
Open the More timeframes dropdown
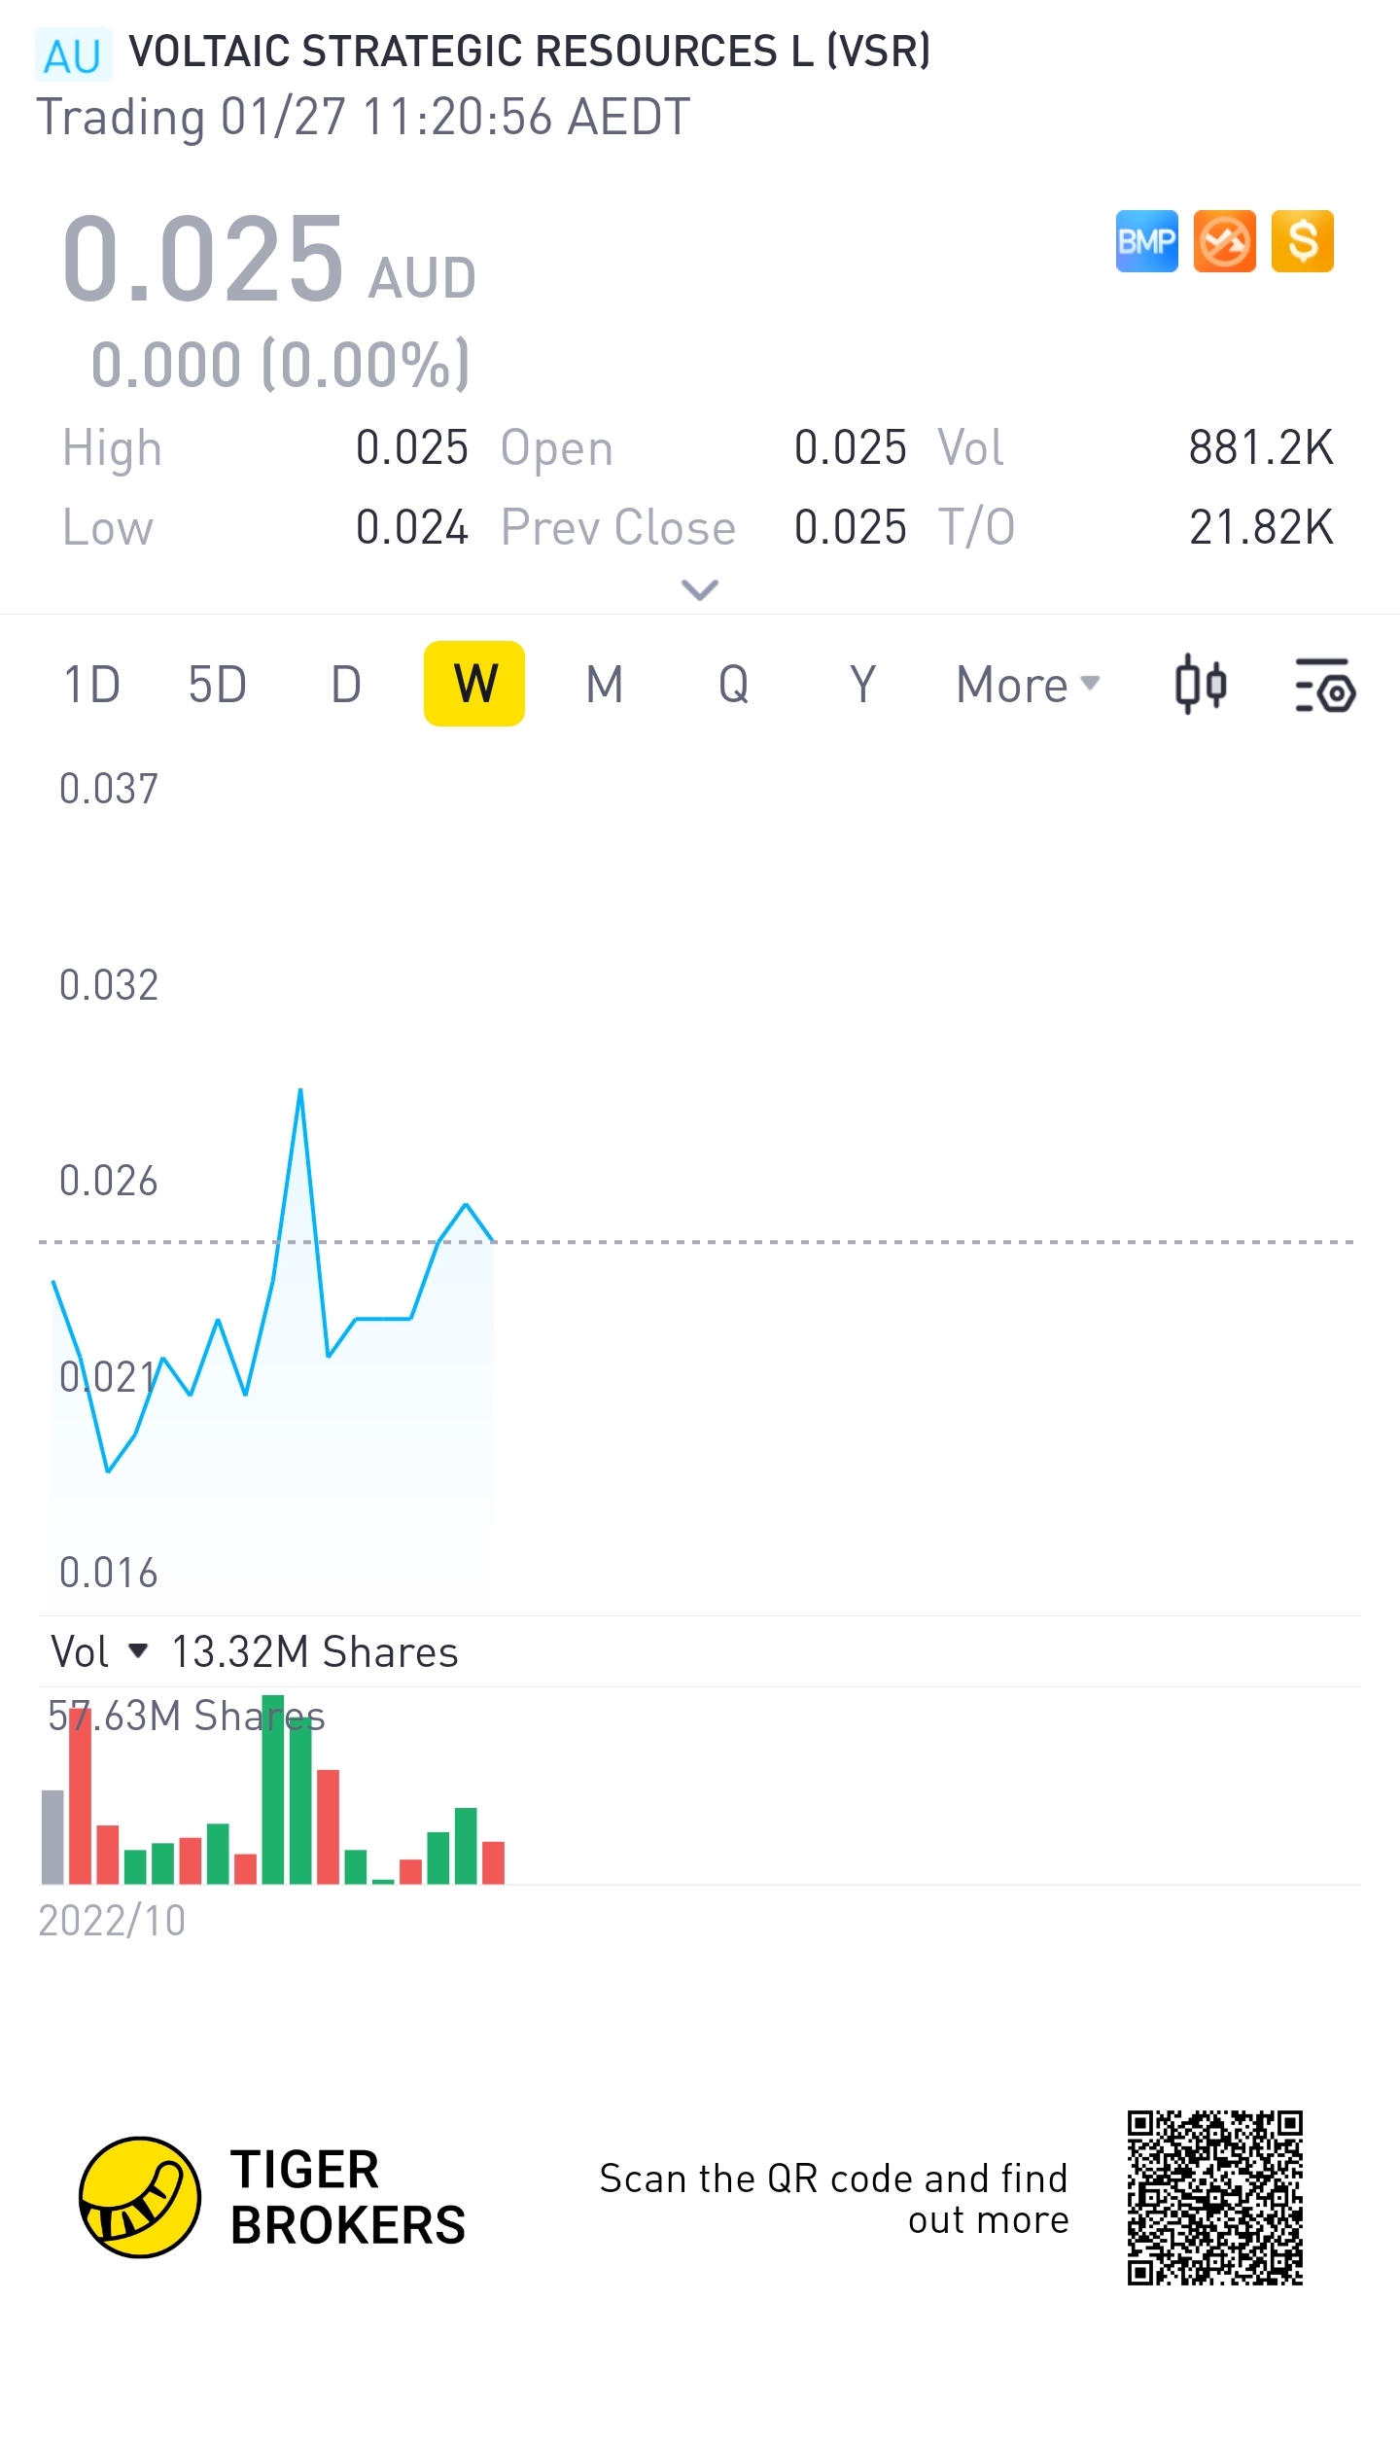pyautogui.click(x=1028, y=684)
